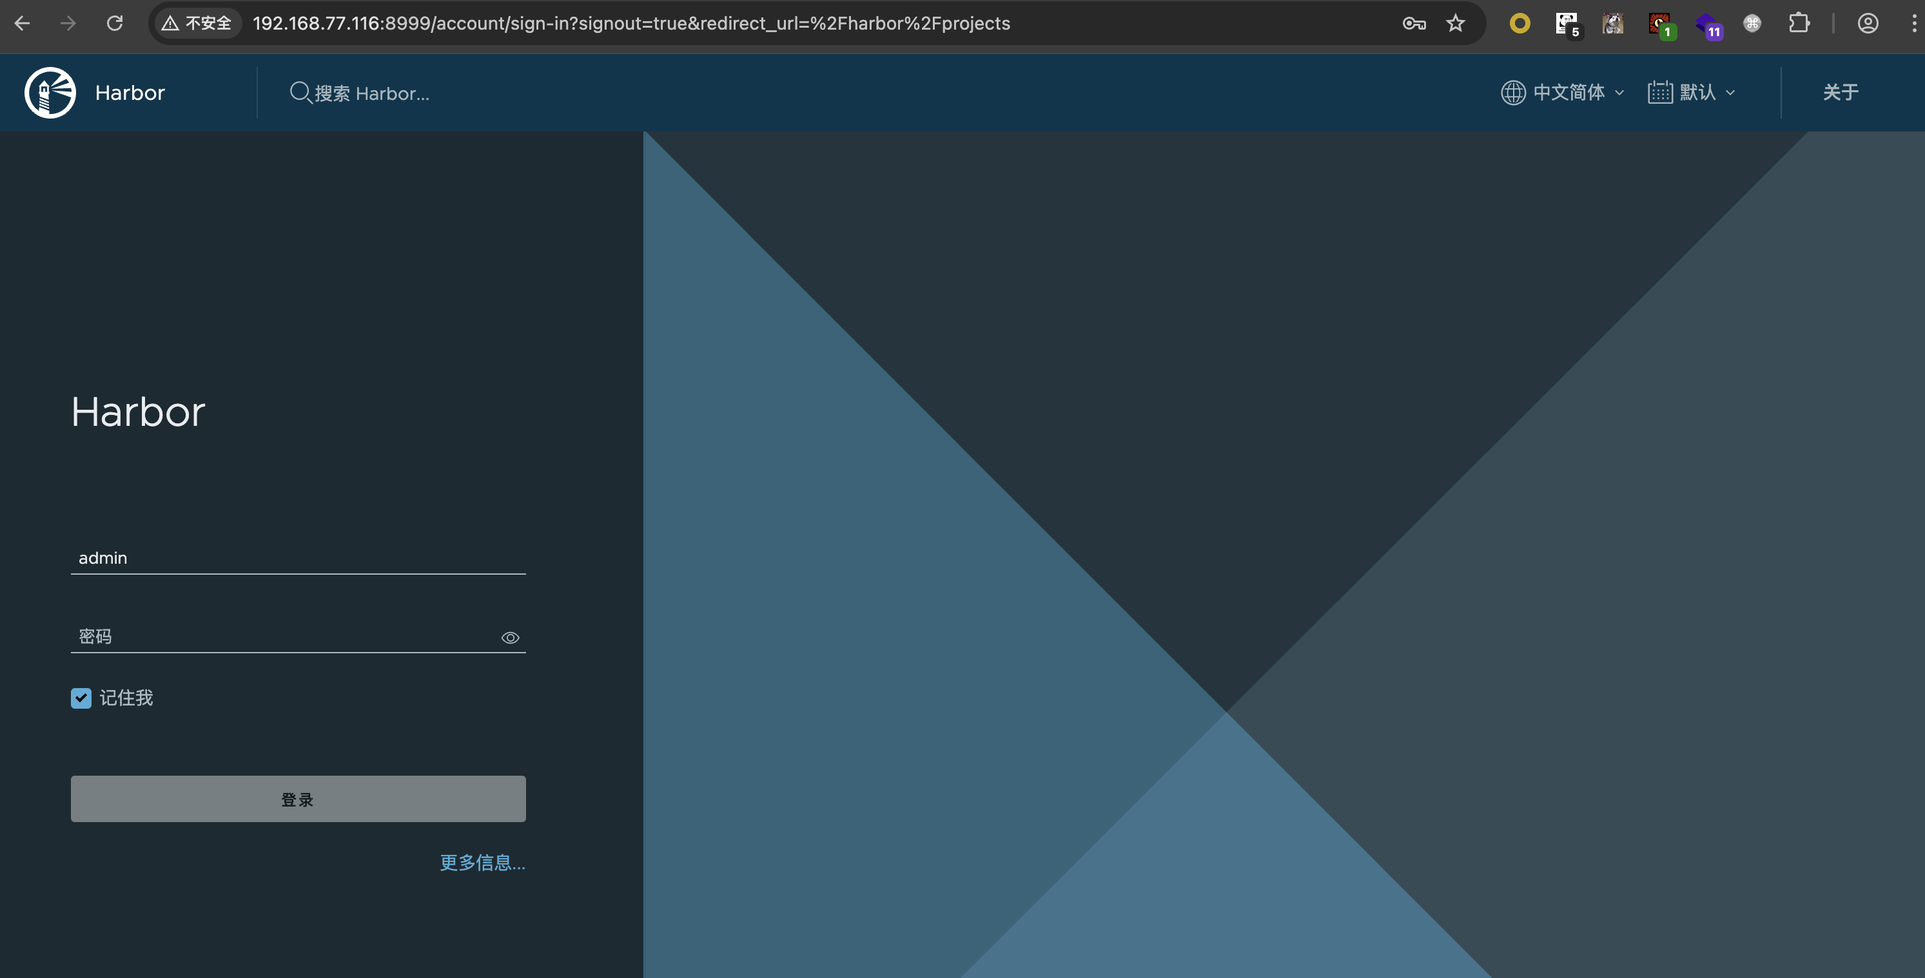Show password using eye icon

click(x=510, y=638)
